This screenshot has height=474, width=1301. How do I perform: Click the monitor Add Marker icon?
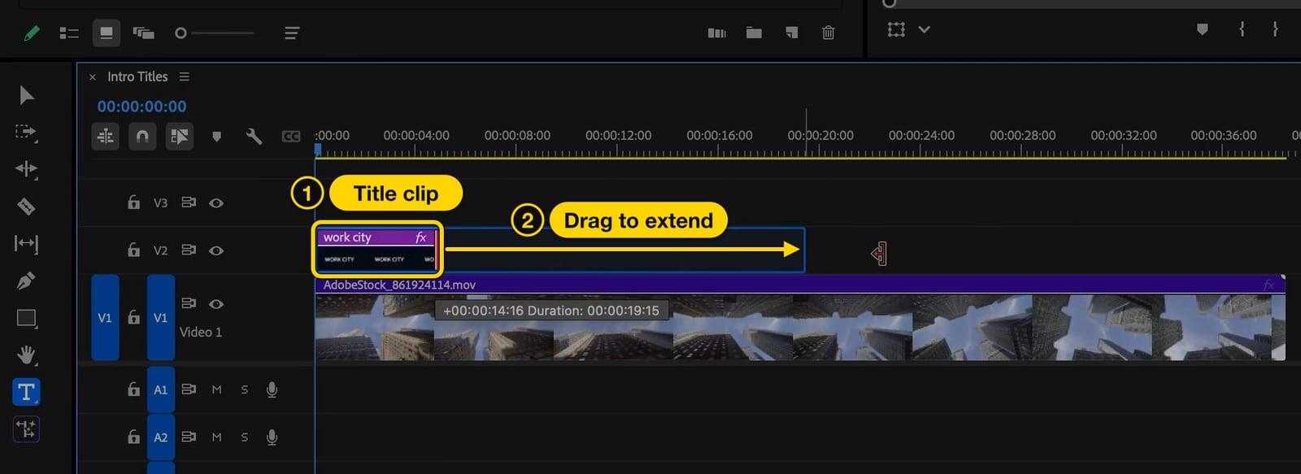click(x=1202, y=30)
